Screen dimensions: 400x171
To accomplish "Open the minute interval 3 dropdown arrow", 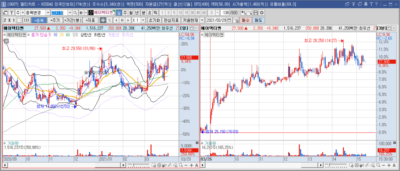I will 218,13.
